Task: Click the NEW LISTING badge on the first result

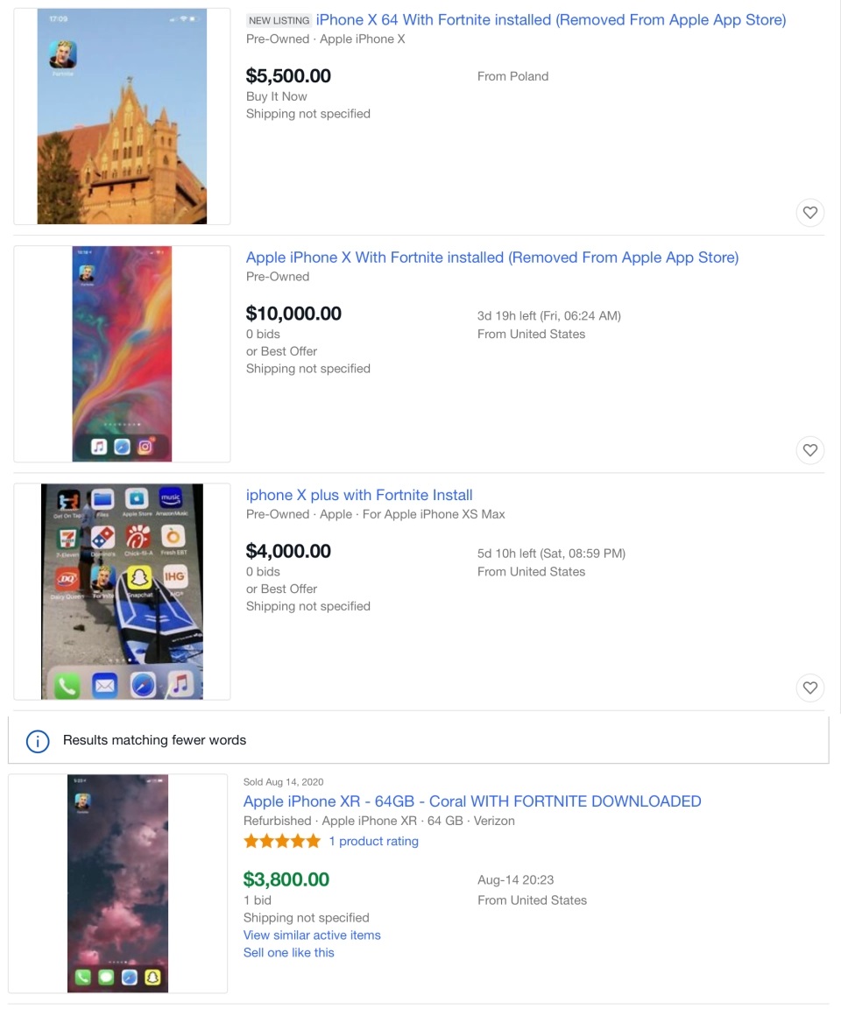Action: pyautogui.click(x=279, y=21)
